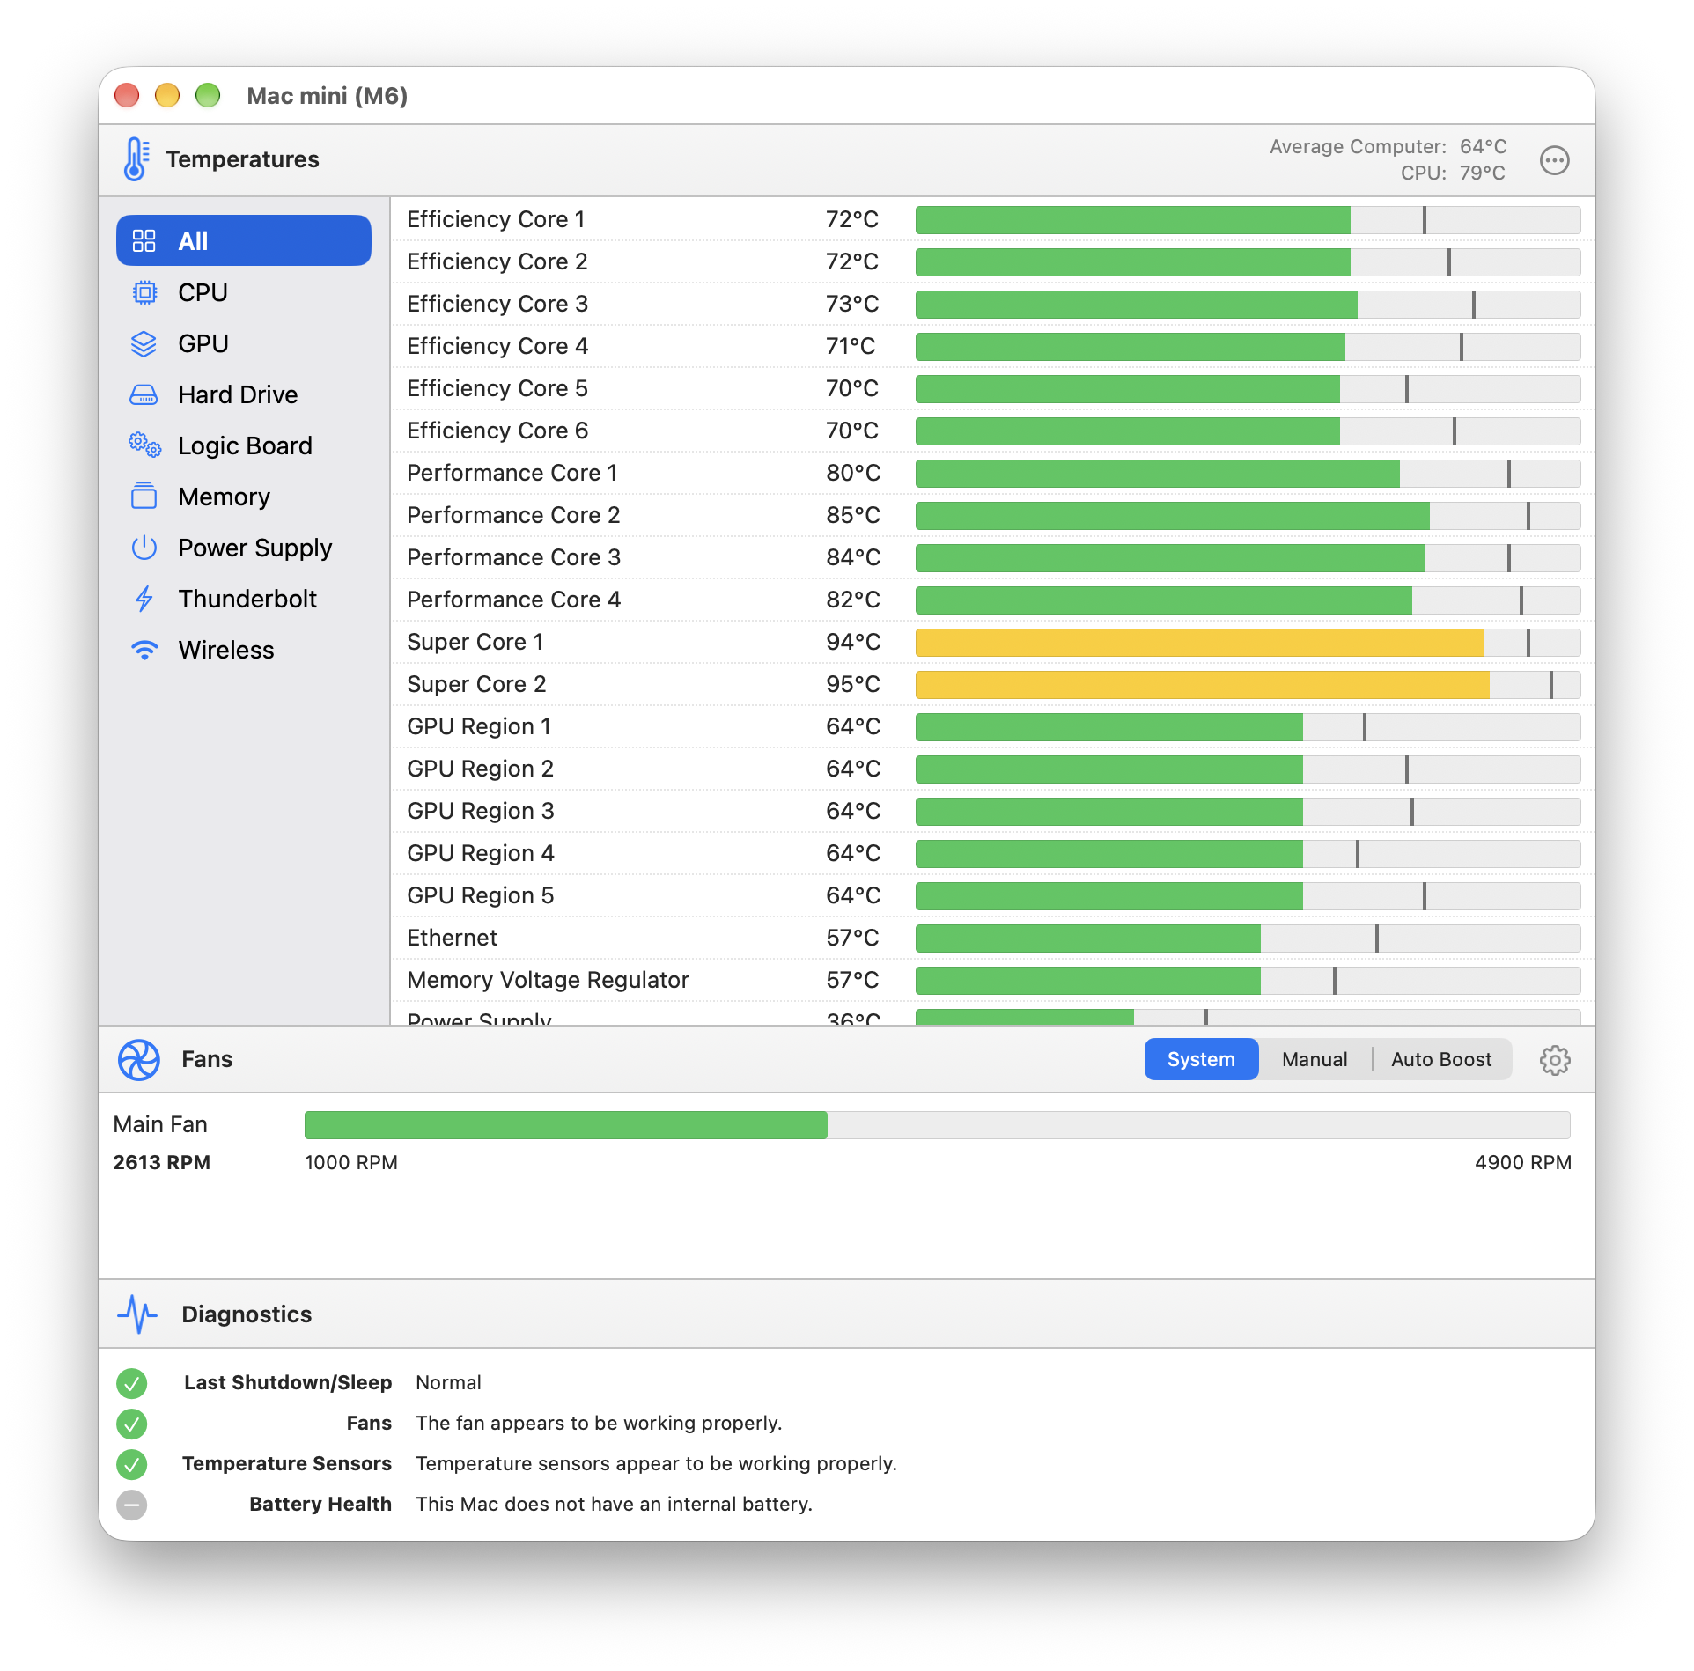The image size is (1694, 1671).
Task: Click the Main Fan speed bar
Action: point(937,1125)
